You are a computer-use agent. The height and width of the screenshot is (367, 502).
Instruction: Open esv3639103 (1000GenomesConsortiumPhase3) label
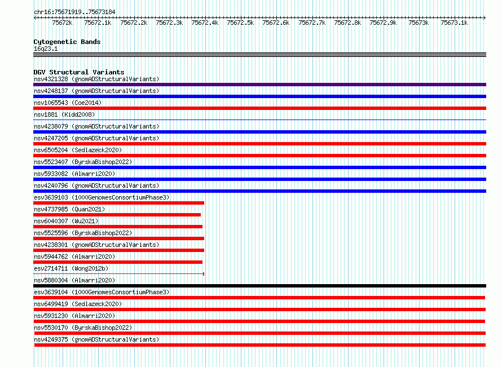coord(102,197)
